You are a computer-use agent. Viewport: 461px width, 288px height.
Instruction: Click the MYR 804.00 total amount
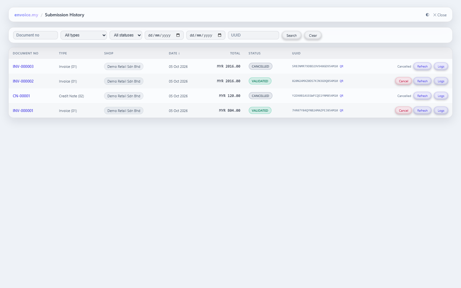230,111
